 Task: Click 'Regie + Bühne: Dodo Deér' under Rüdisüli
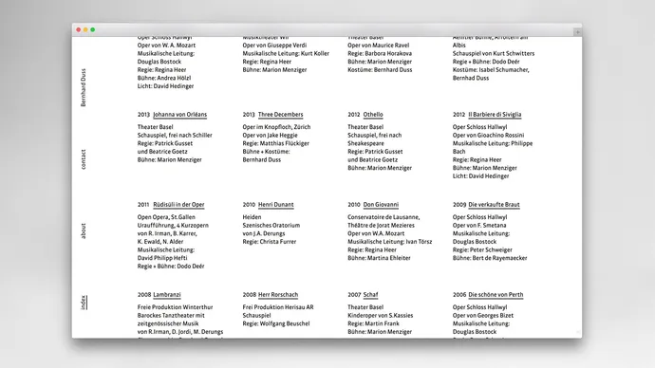(171, 267)
